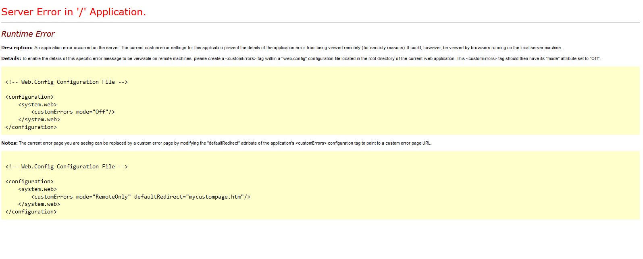Image resolution: width=643 pixels, height=259 pixels.
Task: Click the customErrors mode="Off" line
Action: pyautogui.click(x=73, y=112)
